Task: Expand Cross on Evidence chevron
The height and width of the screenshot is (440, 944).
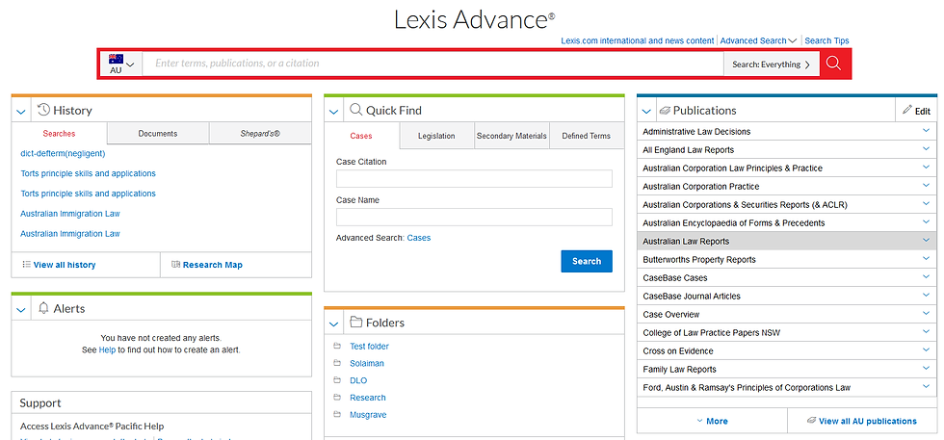Action: point(926,350)
